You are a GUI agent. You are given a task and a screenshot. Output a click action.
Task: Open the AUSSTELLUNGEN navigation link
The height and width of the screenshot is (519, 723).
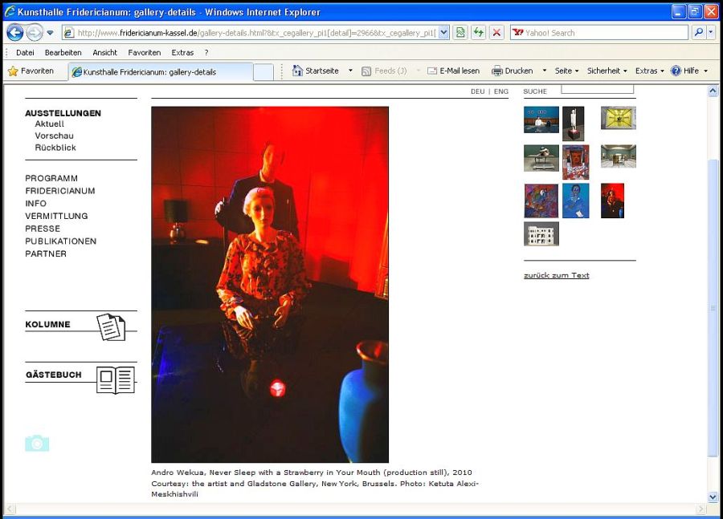pos(63,113)
